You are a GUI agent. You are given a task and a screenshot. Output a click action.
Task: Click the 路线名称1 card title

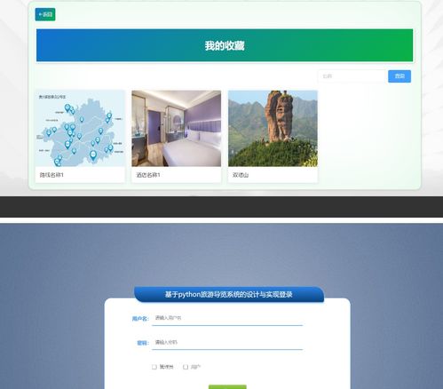coord(51,175)
